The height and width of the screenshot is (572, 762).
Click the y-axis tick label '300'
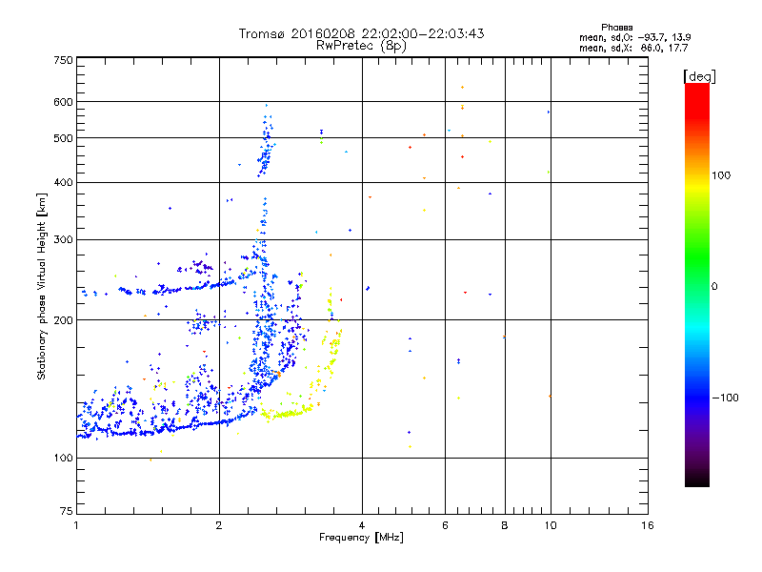click(x=64, y=240)
